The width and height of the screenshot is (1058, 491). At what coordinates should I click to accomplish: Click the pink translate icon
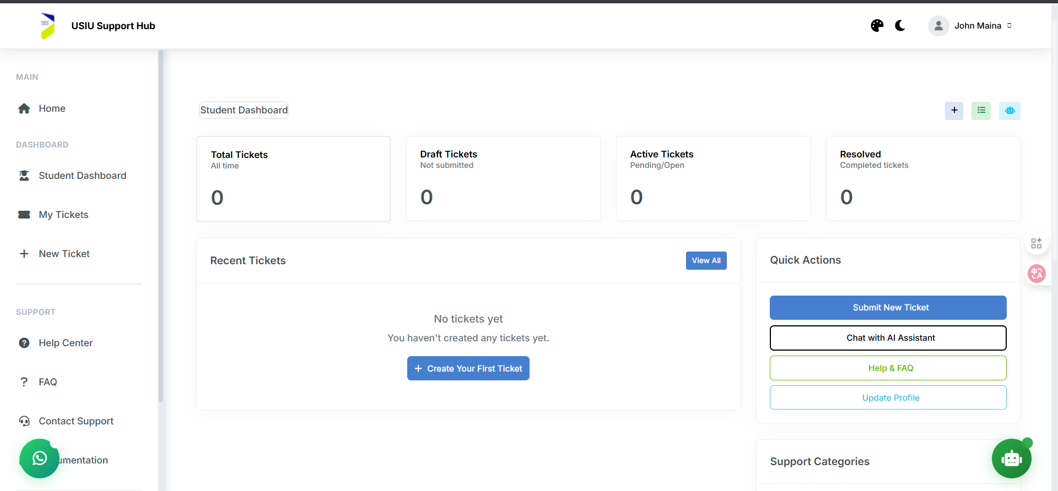(x=1037, y=274)
